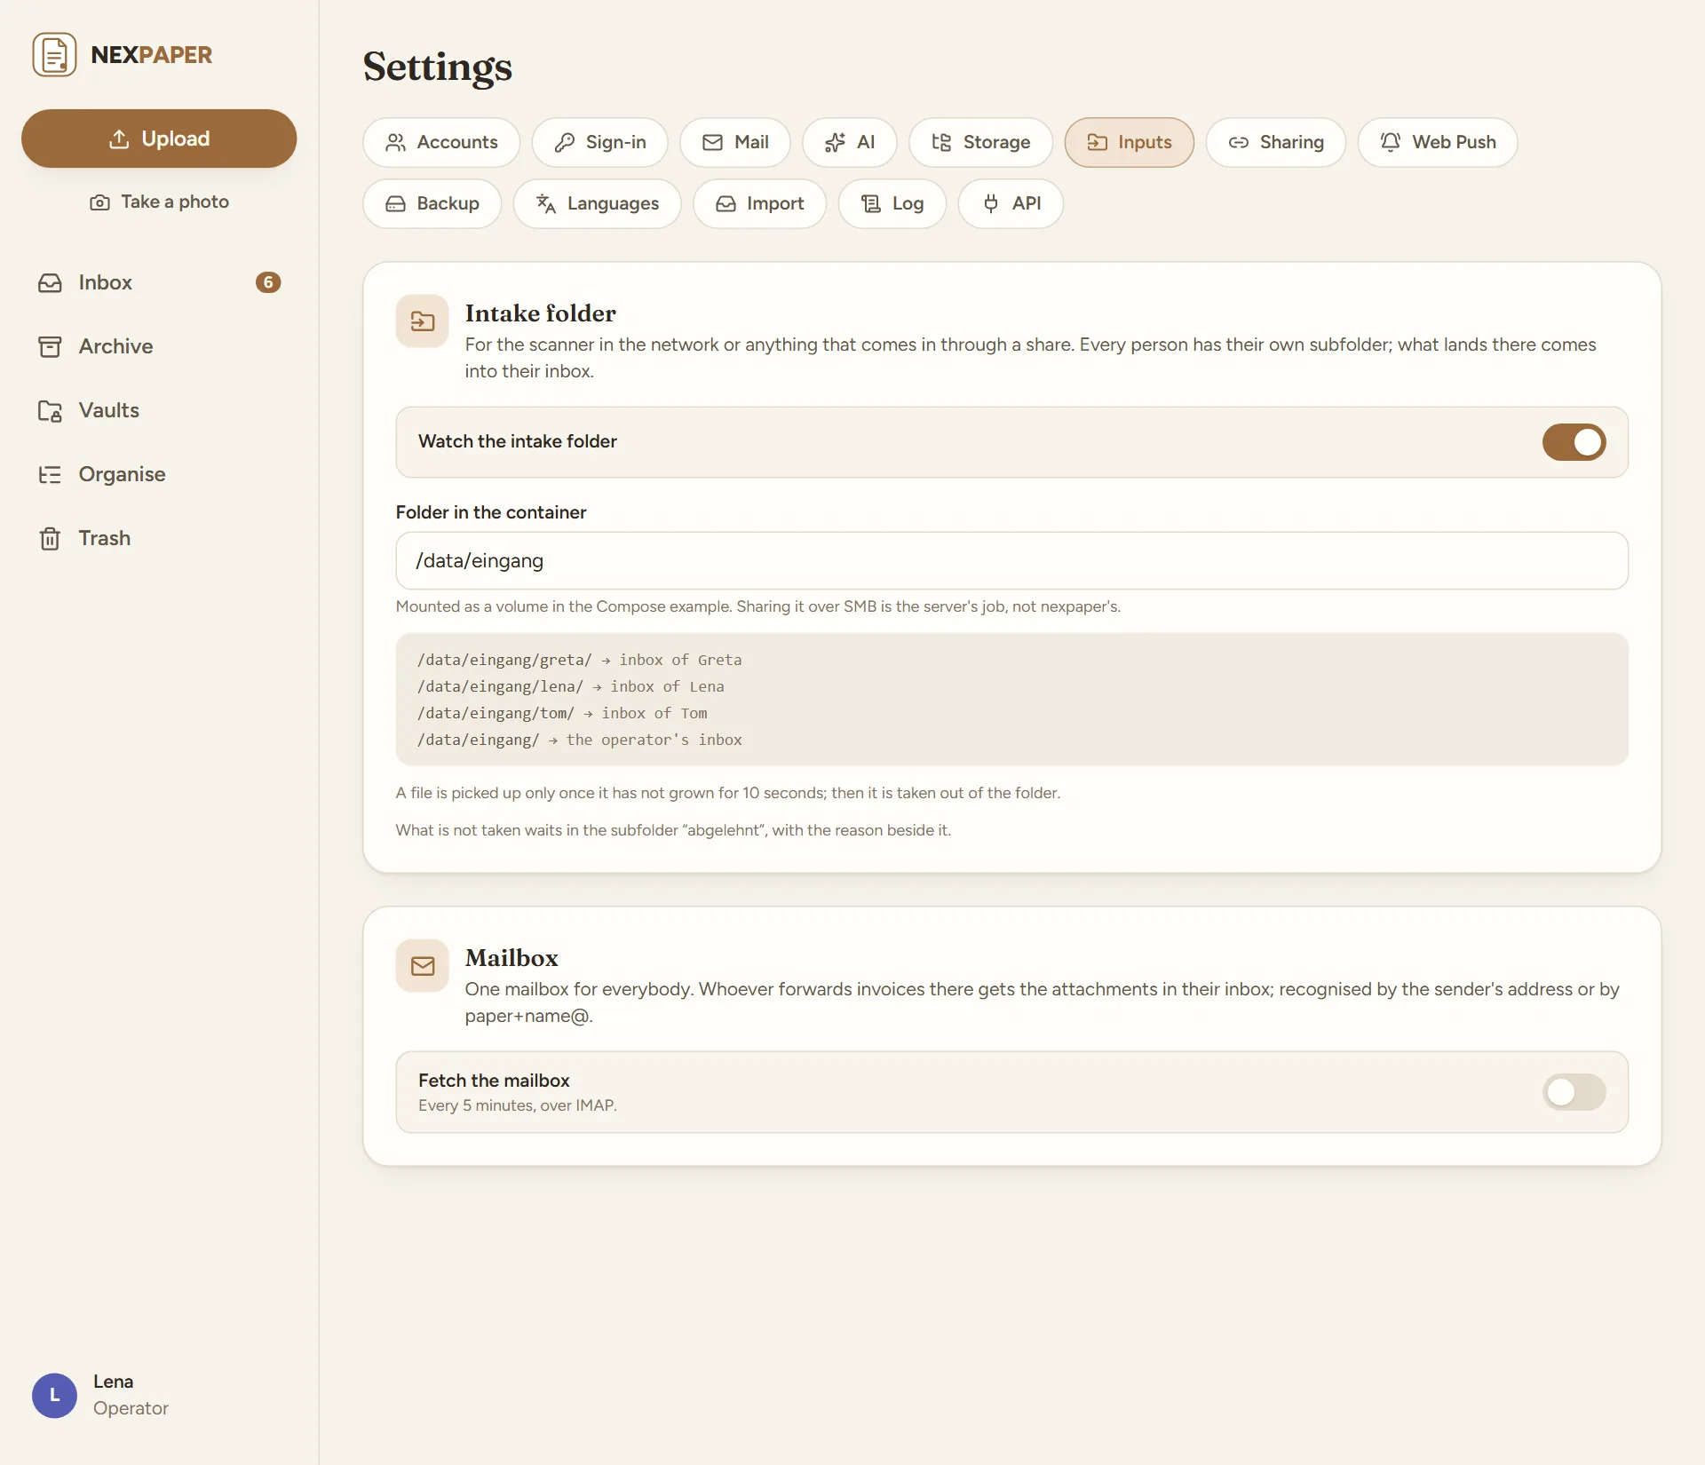Click Lena's avatar with the letter L
1705x1465 pixels.
(54, 1395)
